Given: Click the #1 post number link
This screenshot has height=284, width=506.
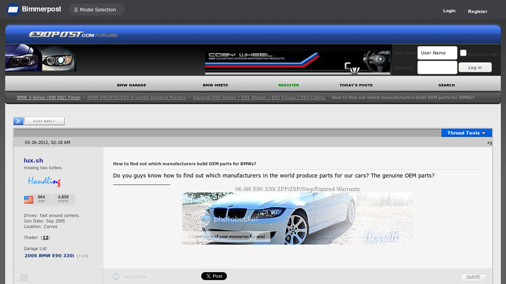Looking at the screenshot, I should (490, 143).
